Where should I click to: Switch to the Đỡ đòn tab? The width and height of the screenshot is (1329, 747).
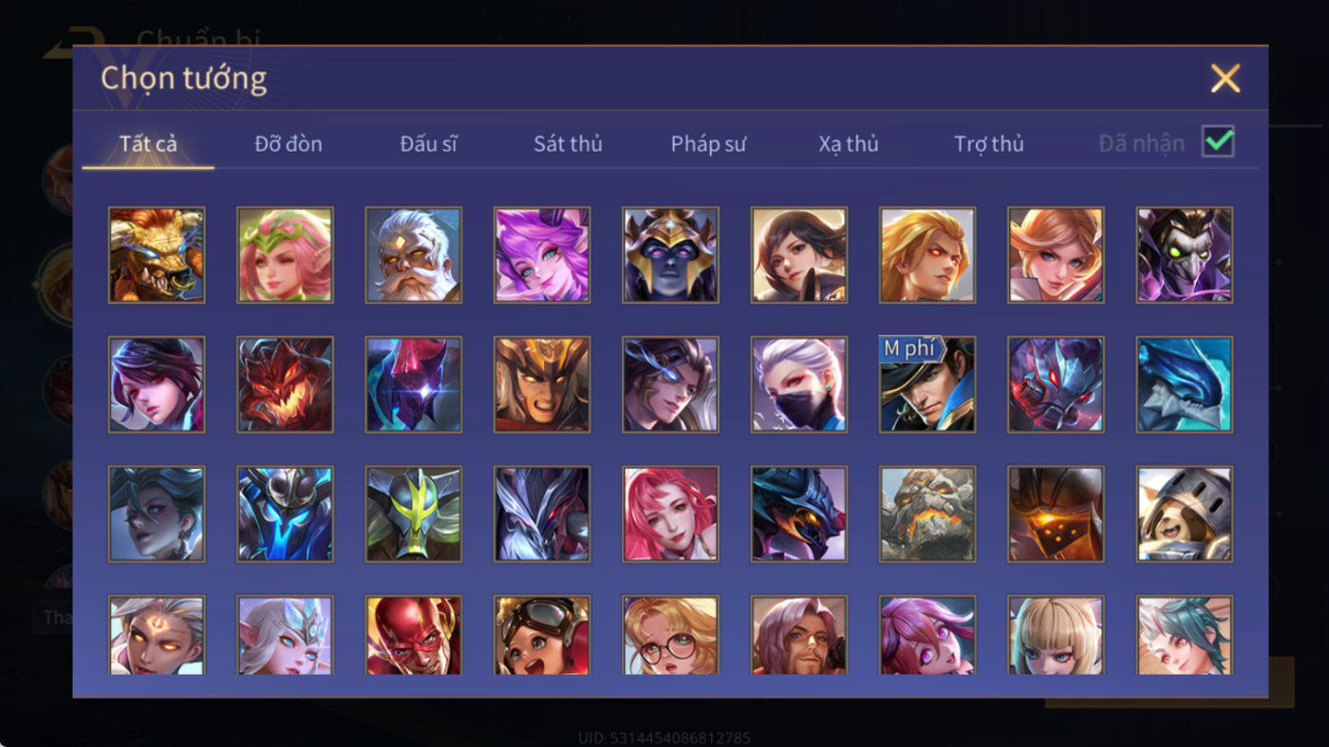pos(289,144)
